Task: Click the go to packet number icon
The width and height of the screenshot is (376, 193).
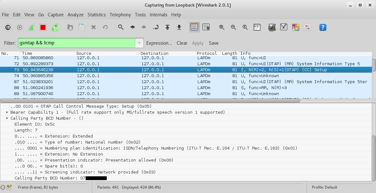Action: pos(156,27)
